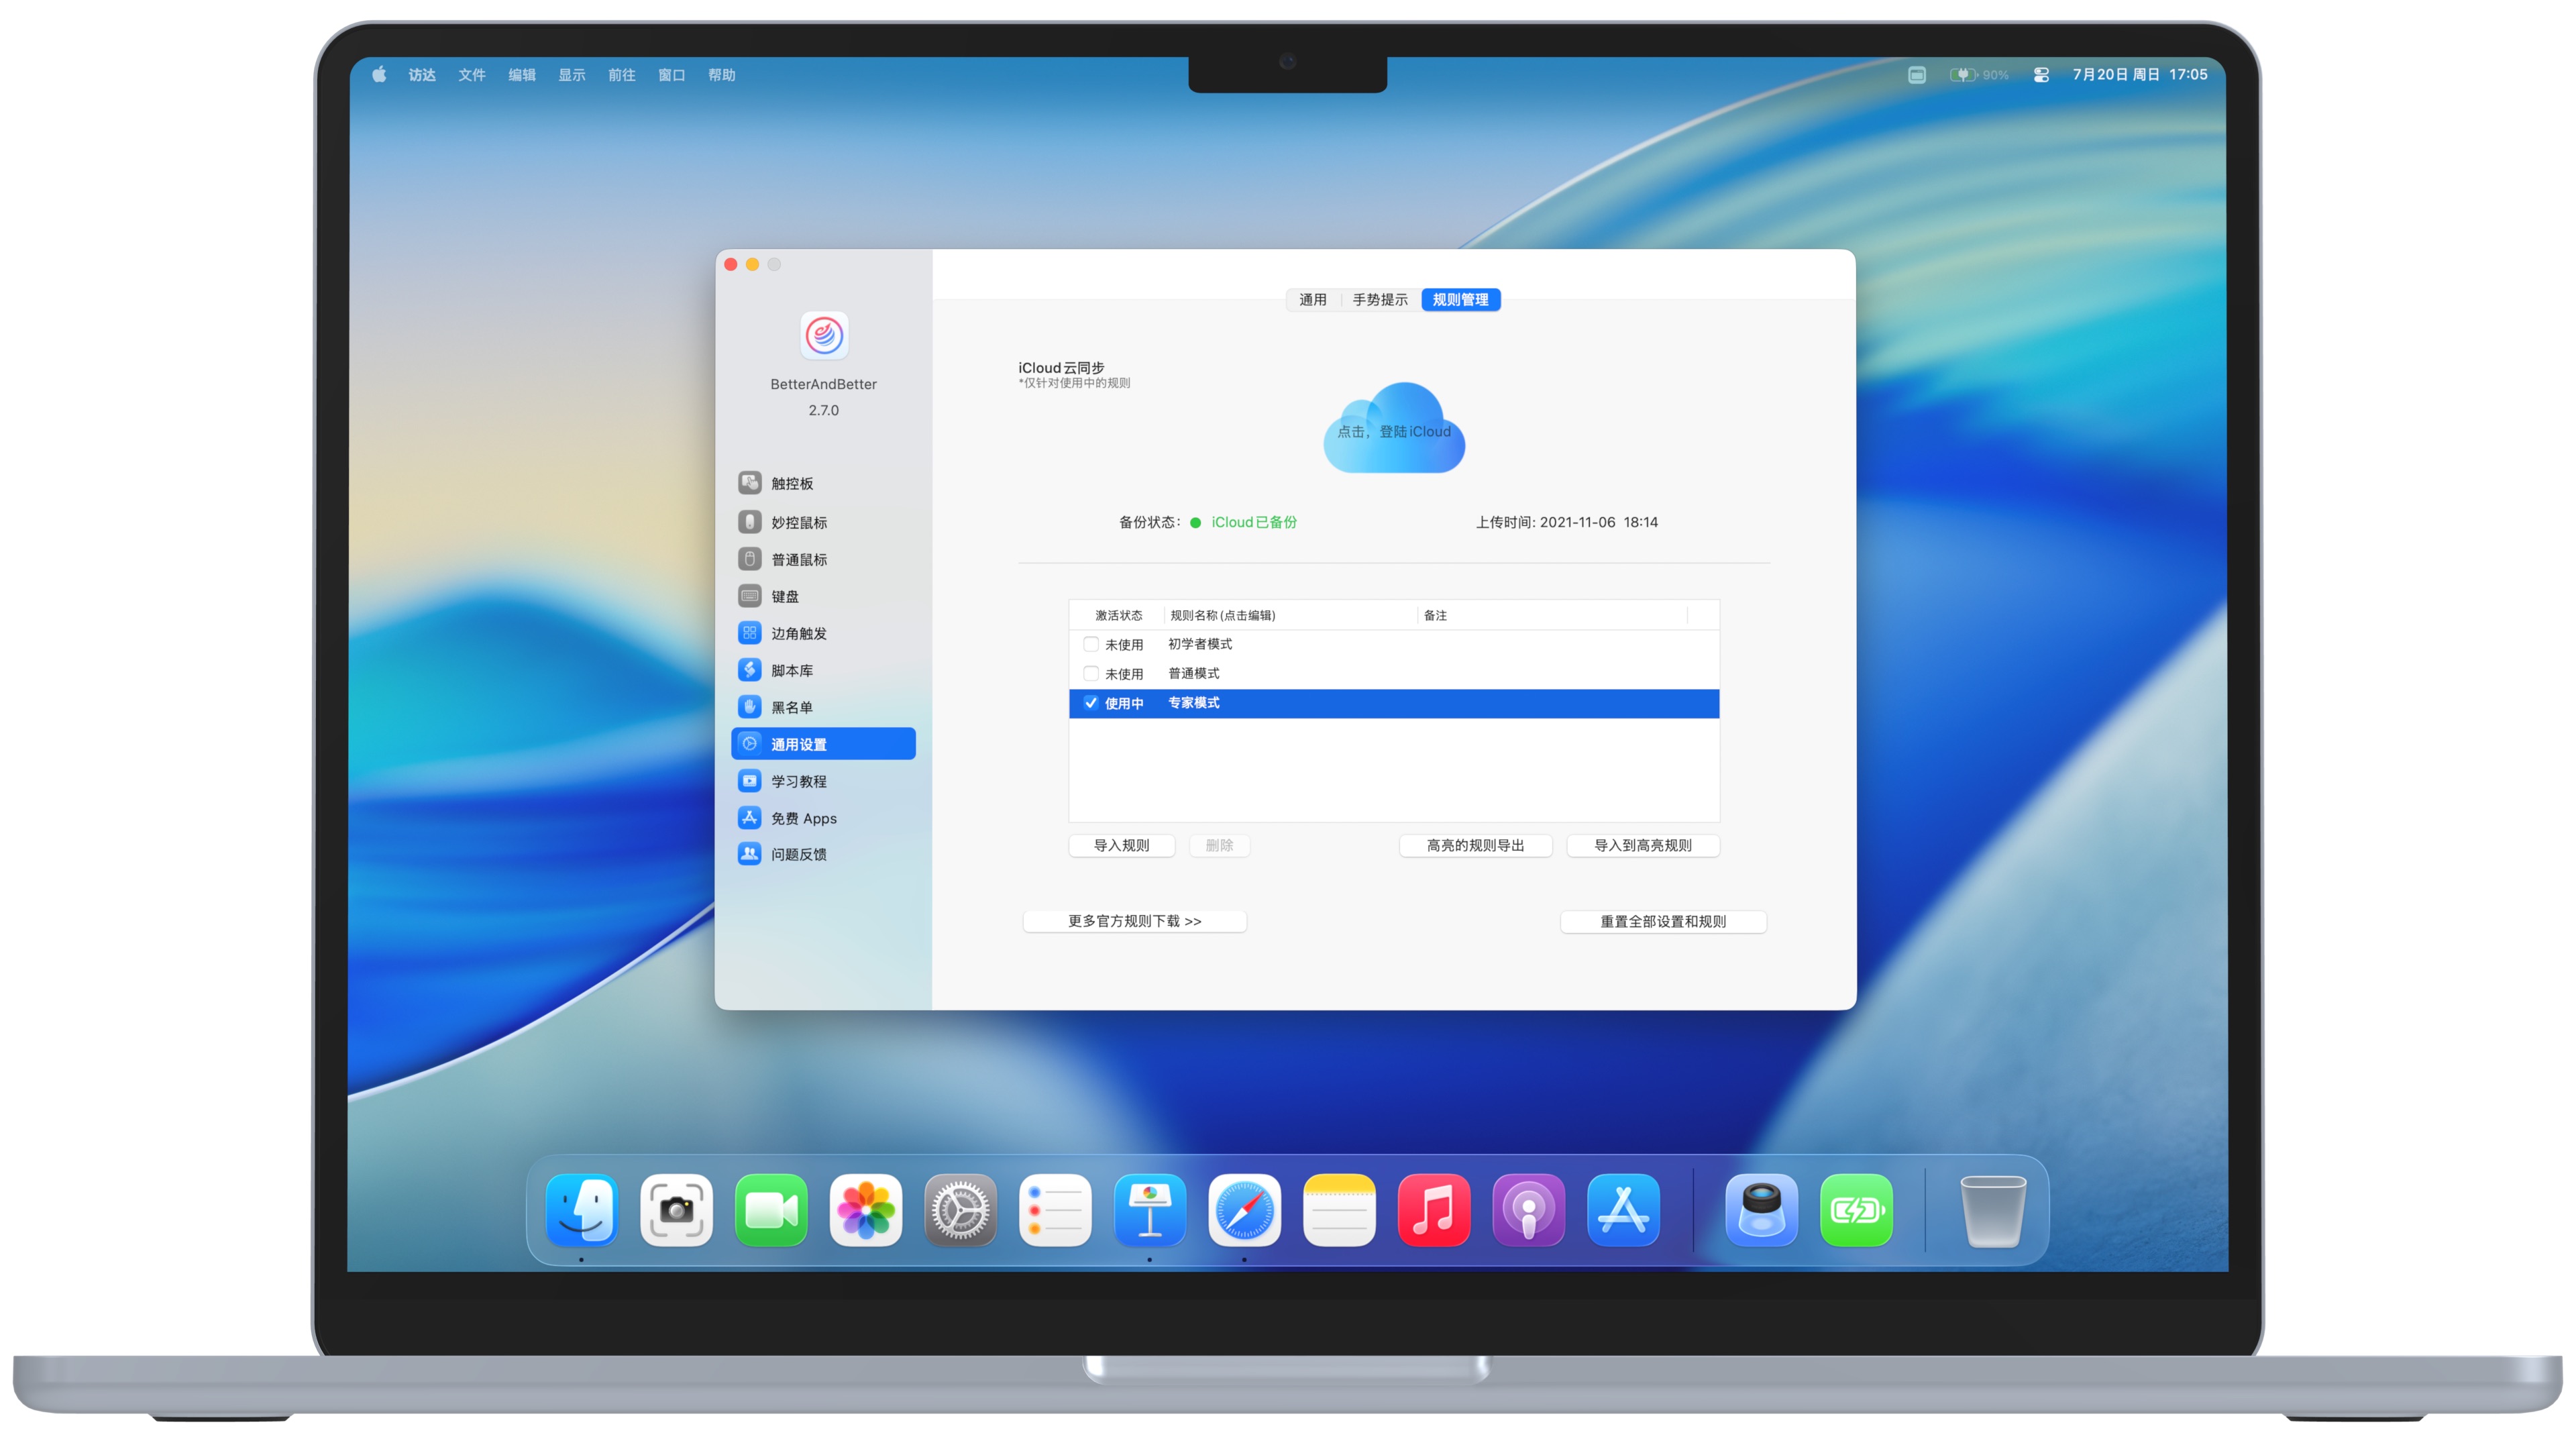Click the 专家模式 rule name to edit
2576x1449 pixels.
click(1193, 703)
